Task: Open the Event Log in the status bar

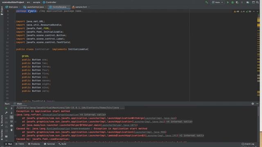Action: click(248, 144)
